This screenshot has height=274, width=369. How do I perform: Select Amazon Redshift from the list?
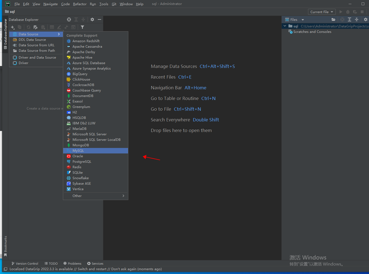click(x=96, y=41)
